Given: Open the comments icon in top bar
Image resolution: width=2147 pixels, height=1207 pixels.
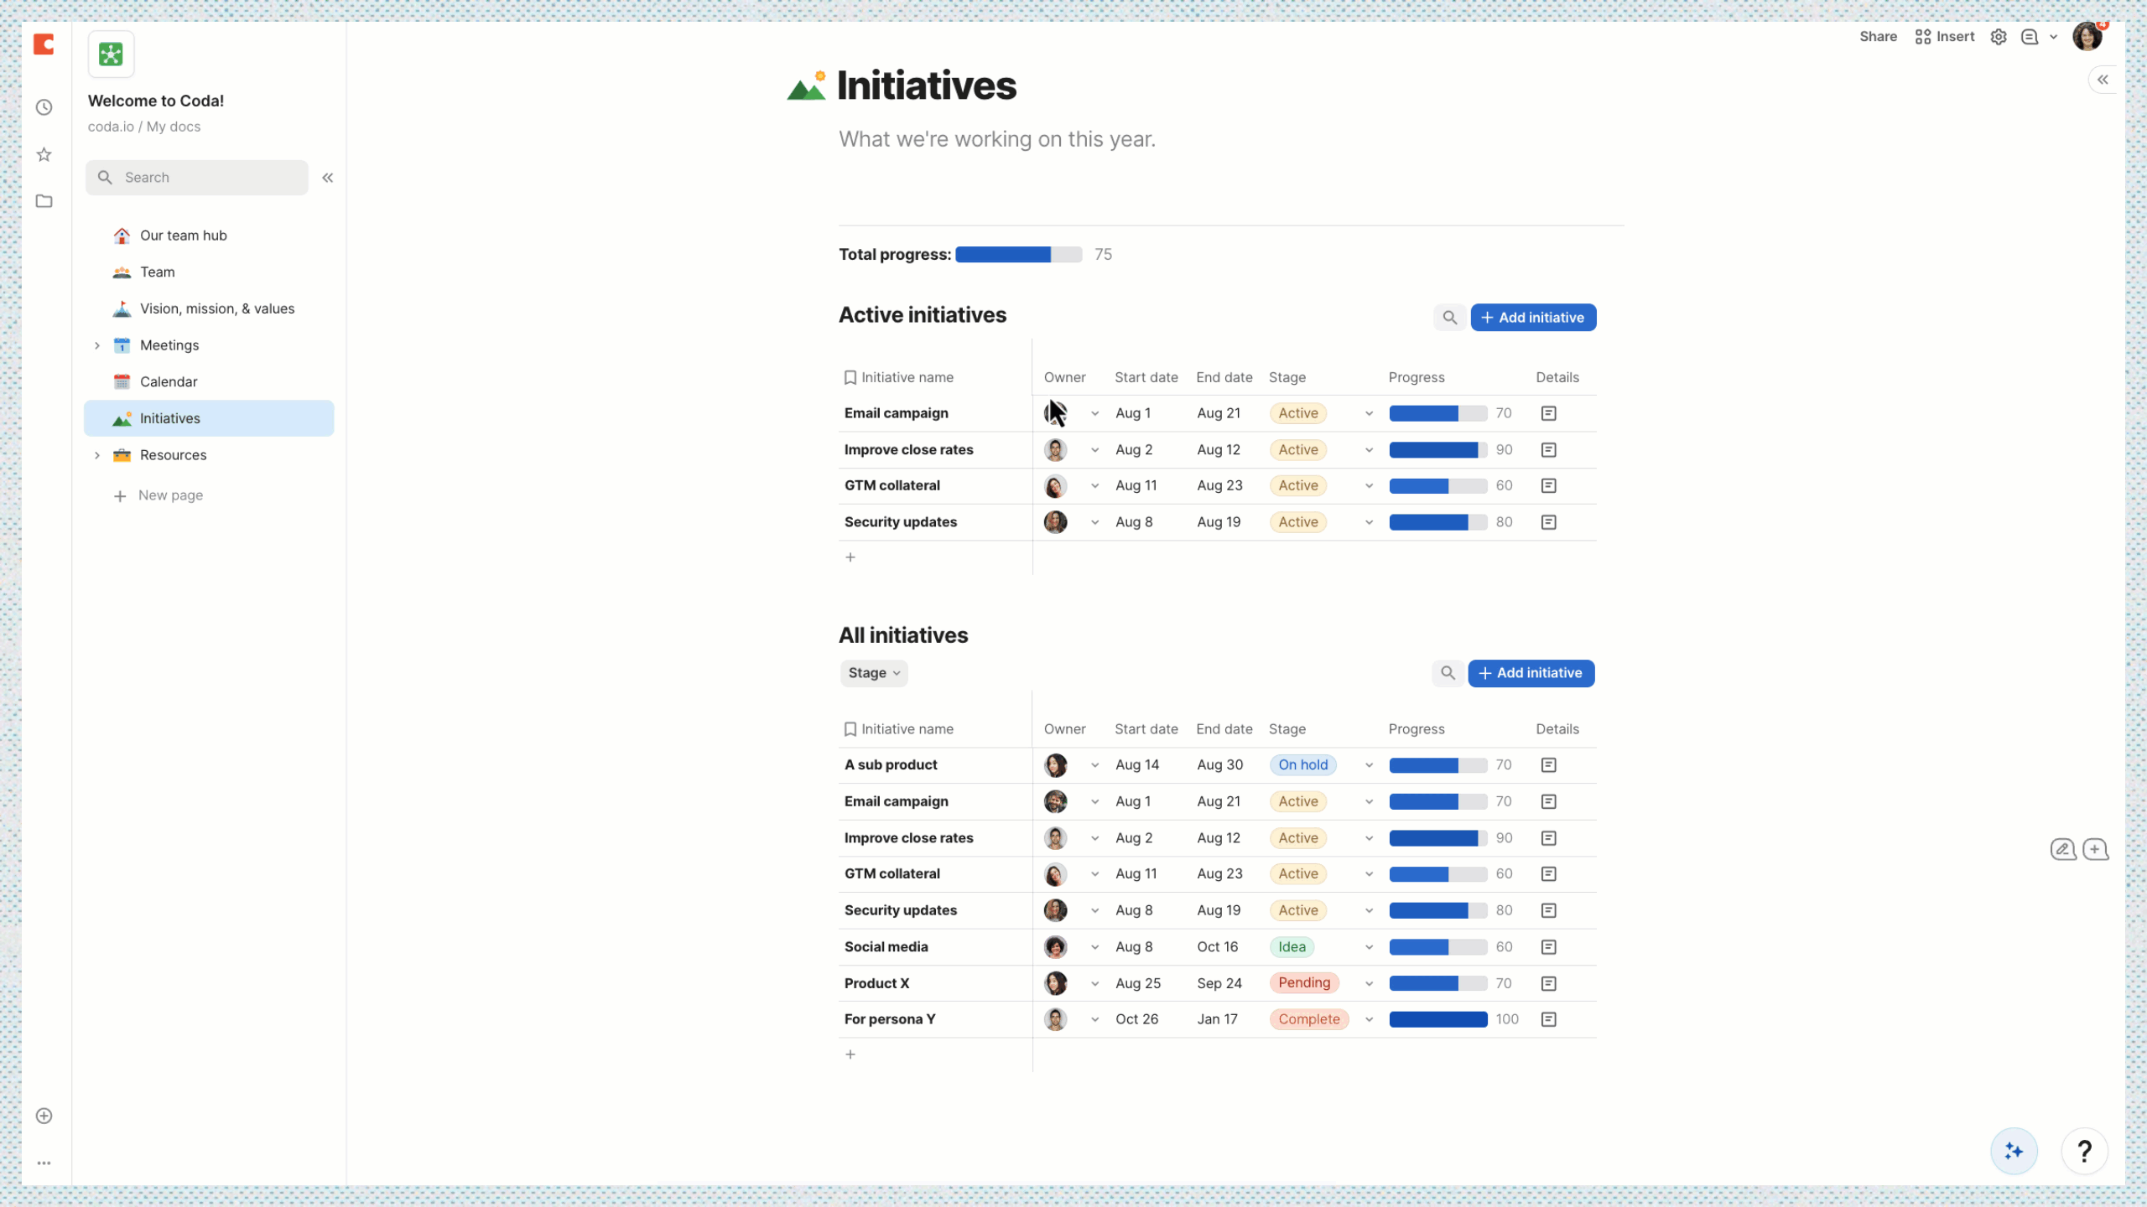Looking at the screenshot, I should [x=2030, y=37].
